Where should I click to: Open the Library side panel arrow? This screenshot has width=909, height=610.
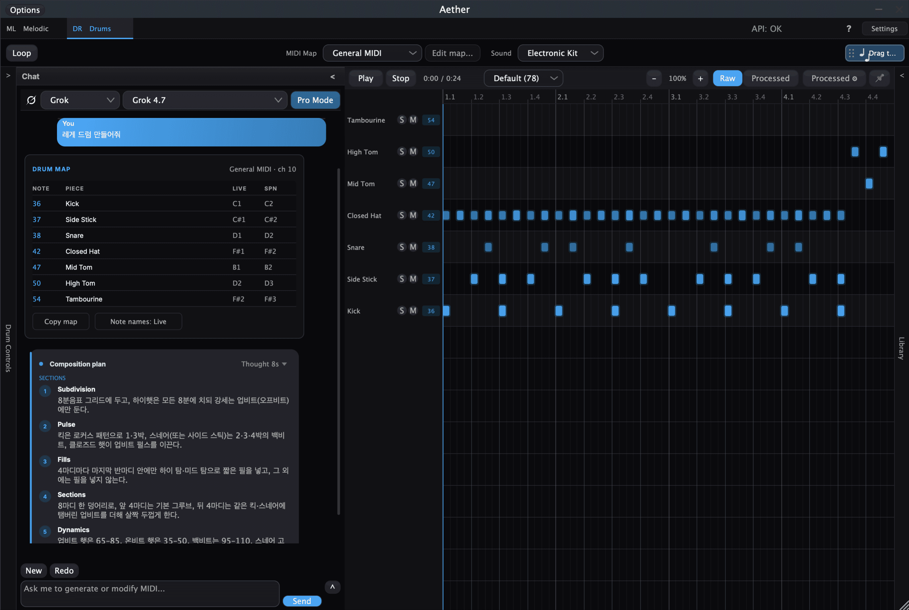pos(902,76)
